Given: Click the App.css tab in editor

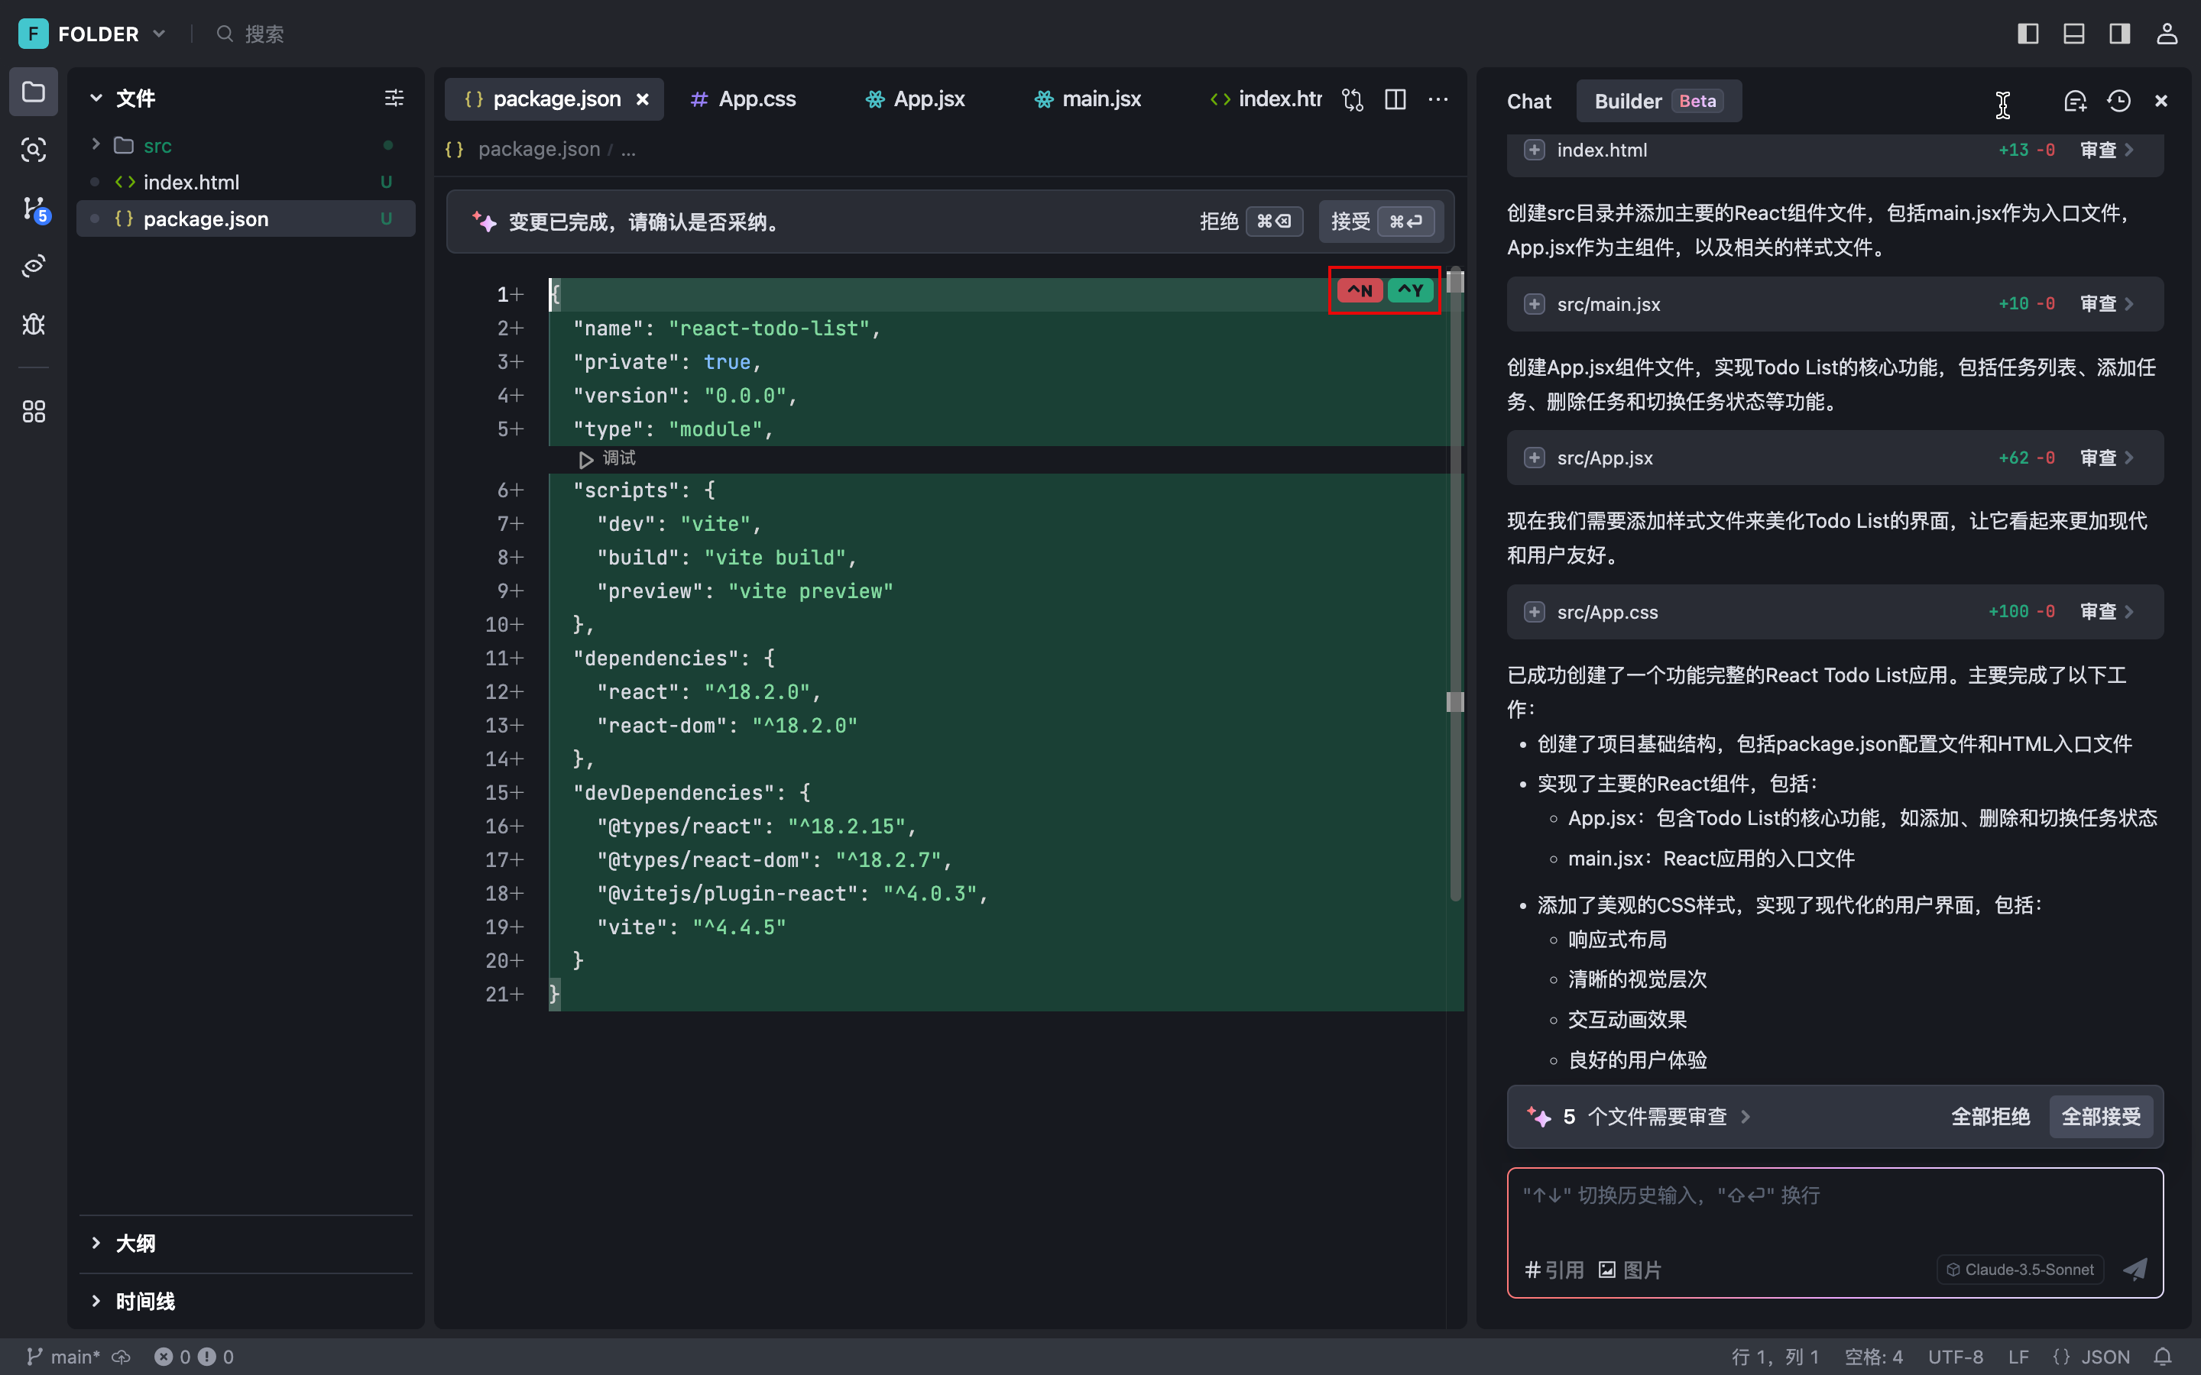Looking at the screenshot, I should (x=757, y=99).
